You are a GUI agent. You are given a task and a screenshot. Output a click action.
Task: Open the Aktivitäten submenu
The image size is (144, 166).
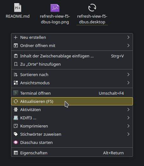coord(72,110)
